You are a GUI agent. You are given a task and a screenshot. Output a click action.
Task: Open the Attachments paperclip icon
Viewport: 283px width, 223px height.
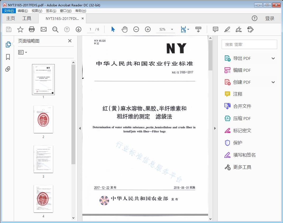coord(8,69)
